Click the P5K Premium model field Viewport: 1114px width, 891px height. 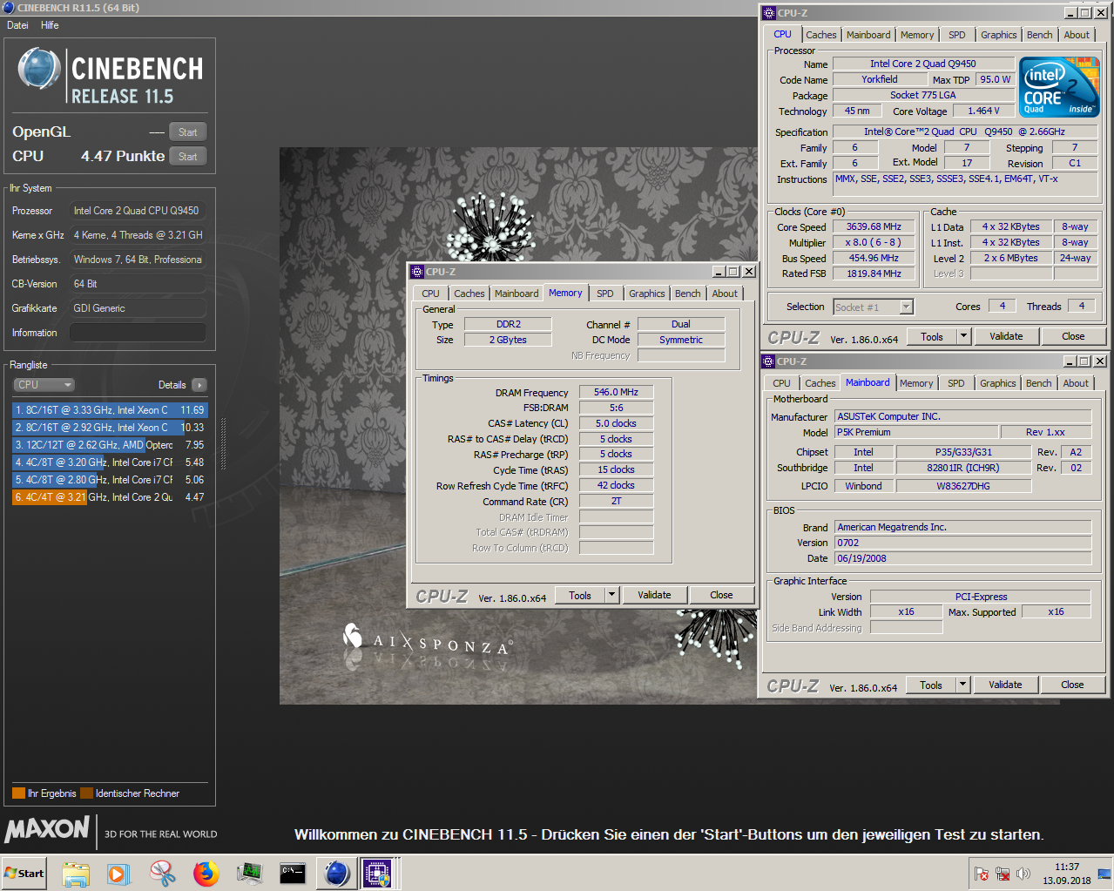pos(916,432)
